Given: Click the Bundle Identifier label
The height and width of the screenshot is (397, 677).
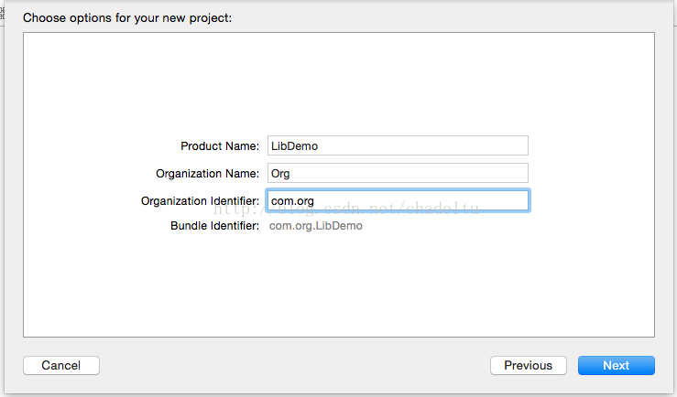Looking at the screenshot, I should pyautogui.click(x=214, y=225).
